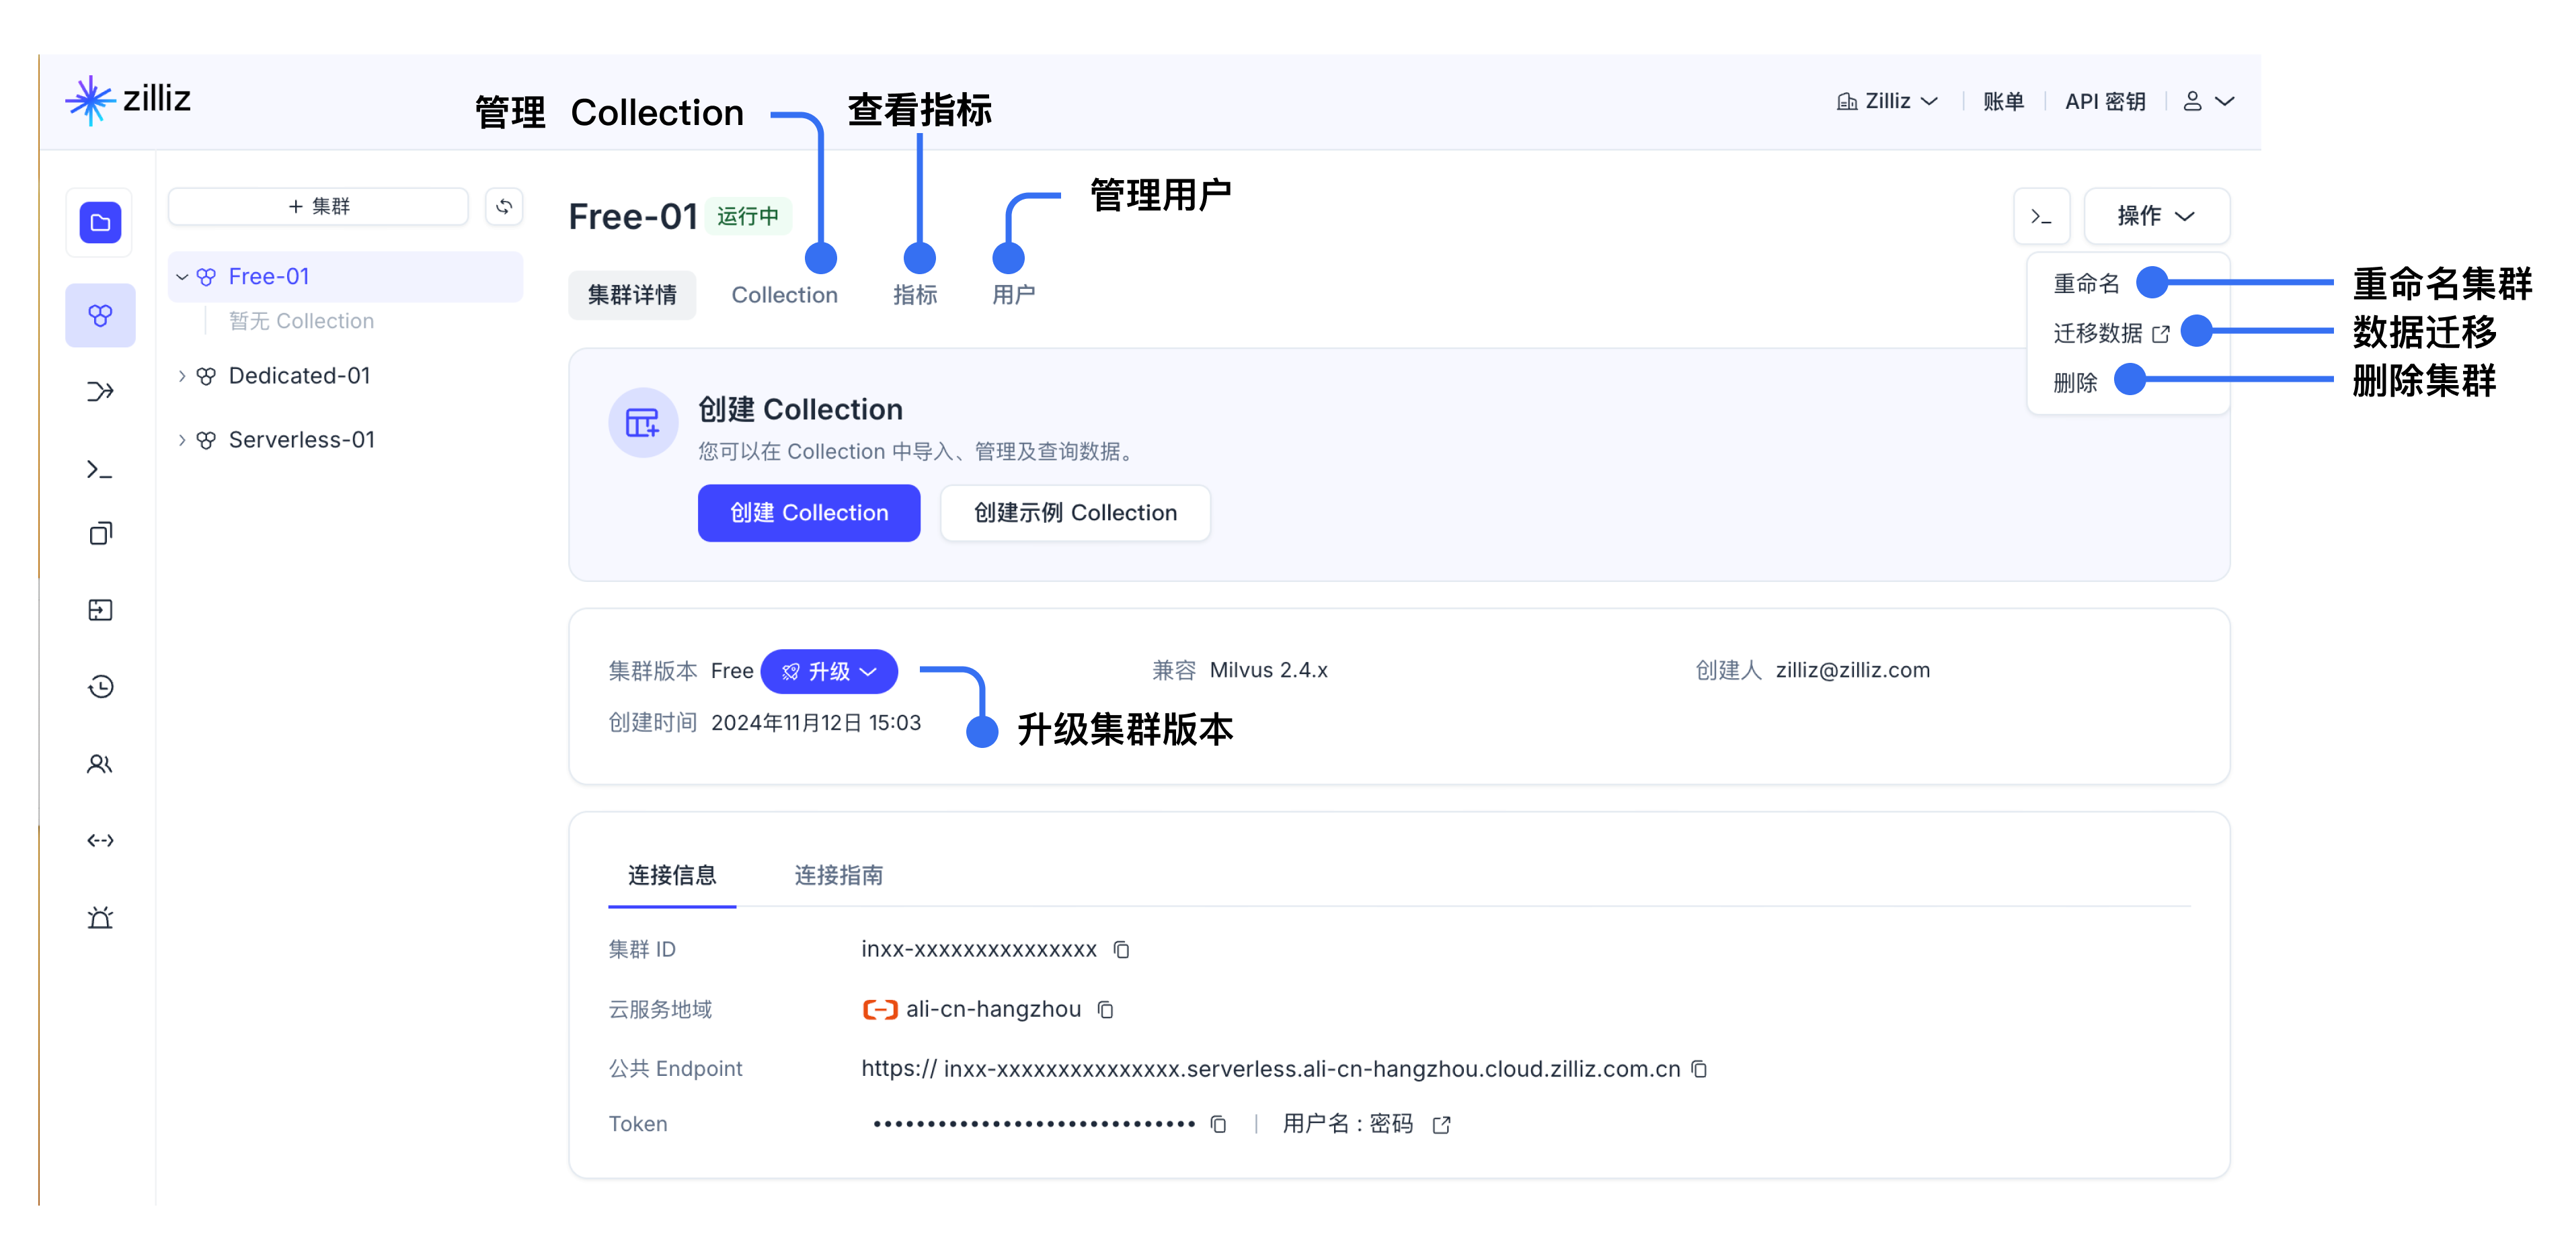2572x1256 pixels.
Task: Click the Milvus 2.4.x compatibility value
Action: coord(1268,671)
